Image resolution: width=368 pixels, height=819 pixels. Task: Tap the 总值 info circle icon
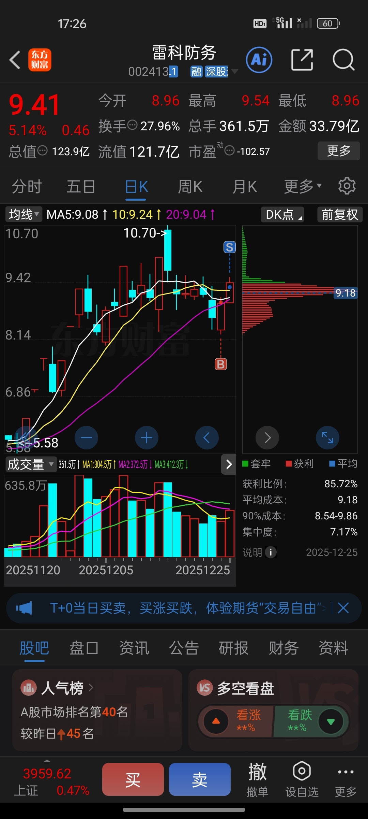(42, 150)
